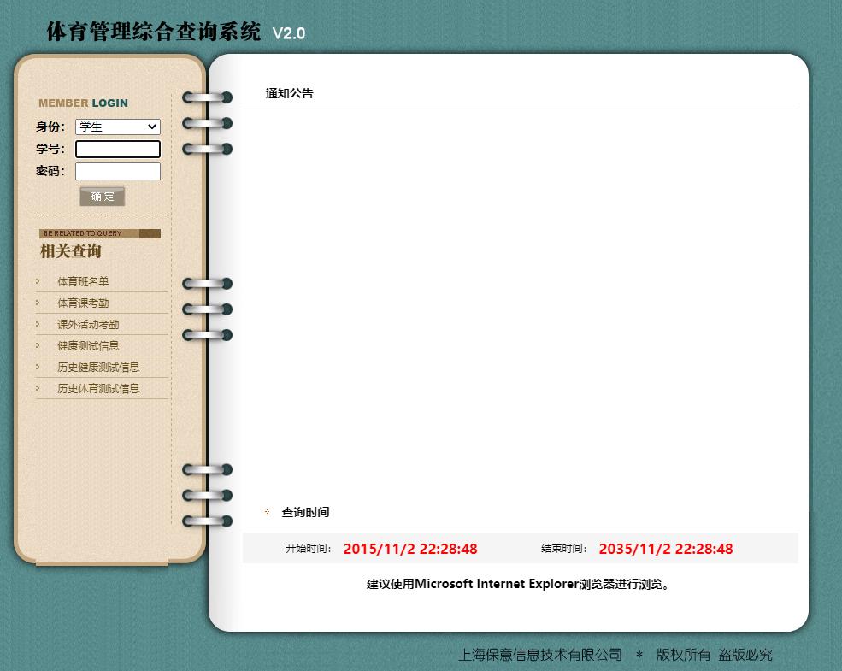Click arrow bullet beside 健康测试信息
Viewport: 842px width, 671px height.
click(x=38, y=345)
